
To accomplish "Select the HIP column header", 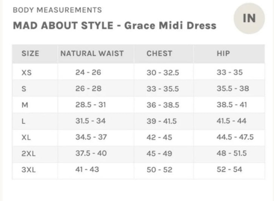I will 223,53.
